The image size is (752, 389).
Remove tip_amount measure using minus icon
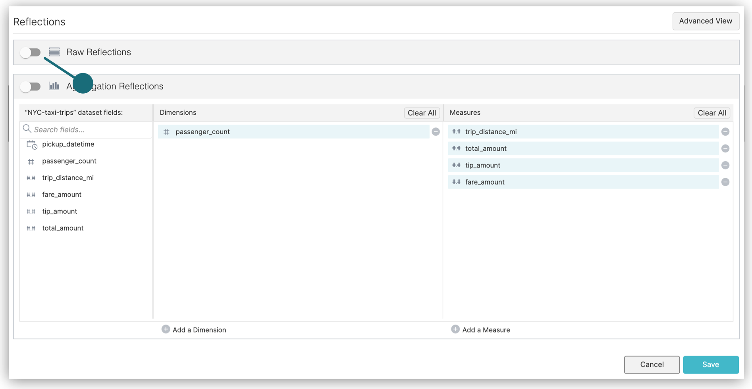725,165
